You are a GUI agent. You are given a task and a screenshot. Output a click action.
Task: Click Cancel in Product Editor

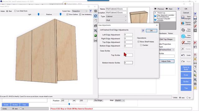(x=186, y=13)
